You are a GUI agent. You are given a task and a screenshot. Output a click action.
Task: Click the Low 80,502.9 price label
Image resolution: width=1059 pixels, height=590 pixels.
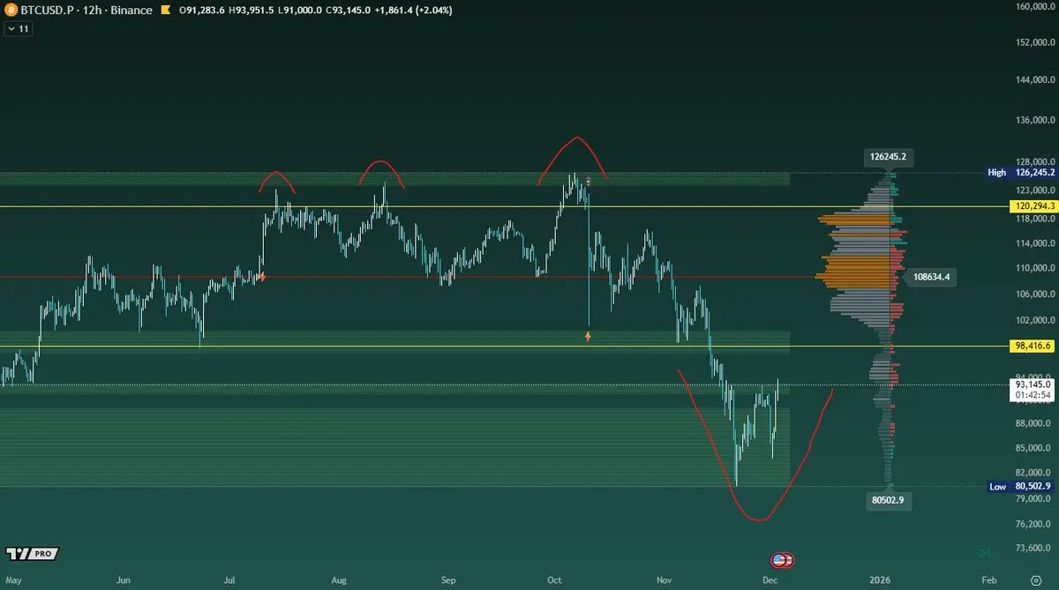[1019, 486]
